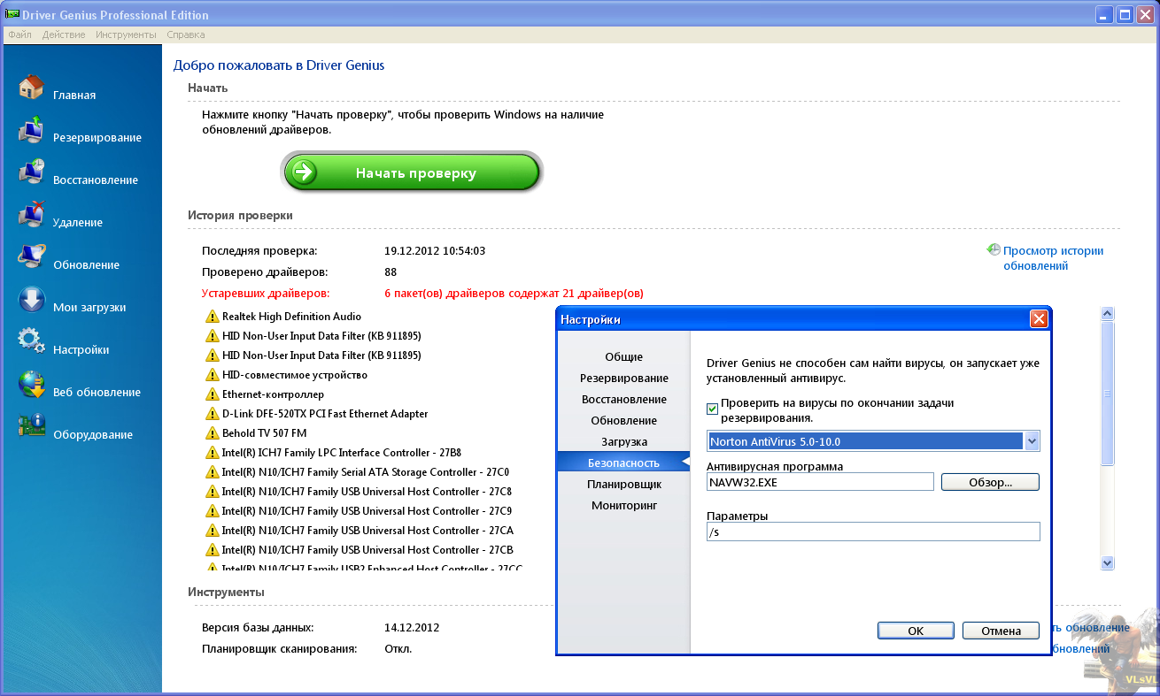Click the Отмена cancel button
1160x696 pixels.
click(x=1001, y=631)
